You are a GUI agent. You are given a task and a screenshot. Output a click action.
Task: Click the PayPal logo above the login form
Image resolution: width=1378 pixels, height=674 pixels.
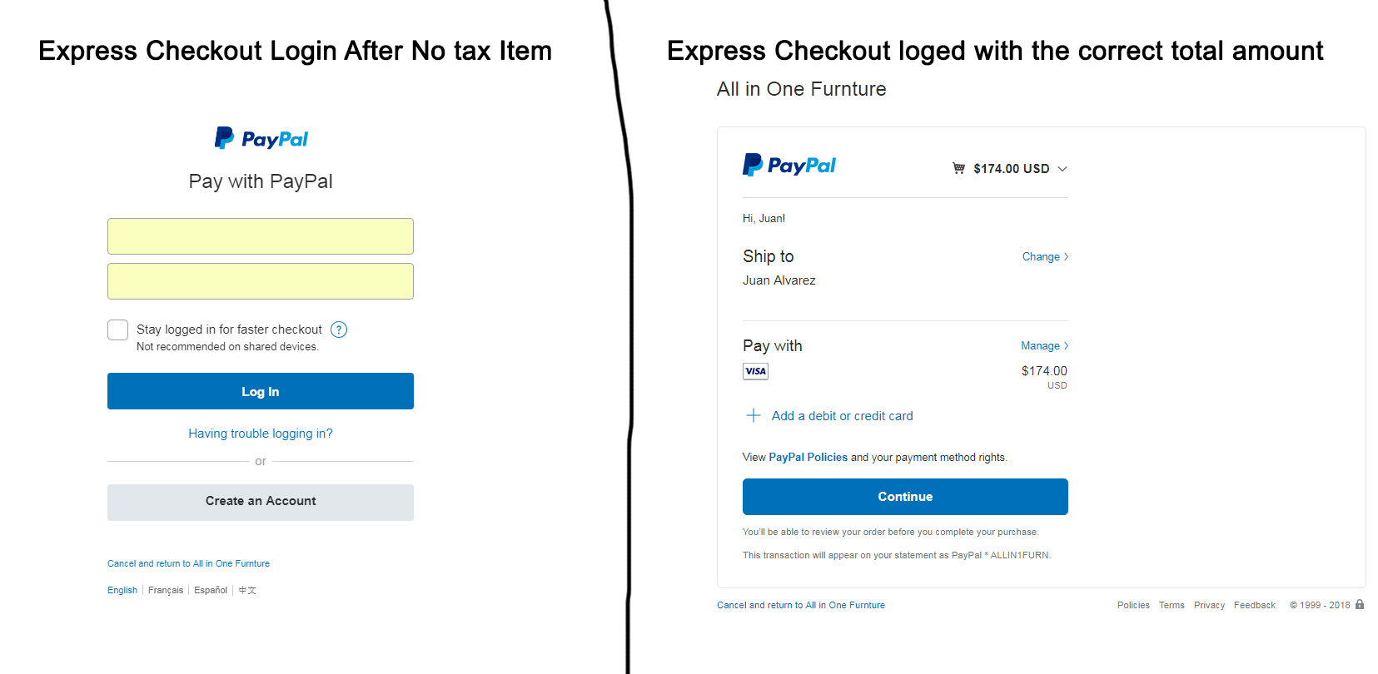click(x=261, y=138)
